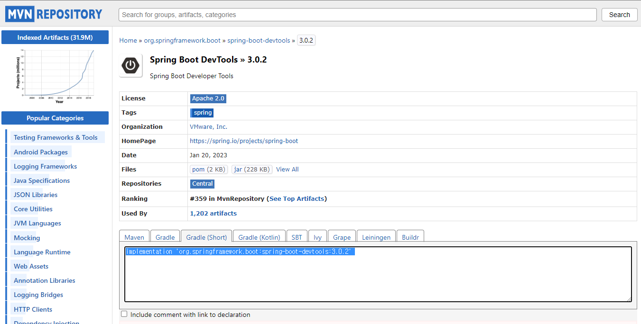Click the Jan 20, 2023 date value
This screenshot has height=324, width=641.
click(x=208, y=155)
